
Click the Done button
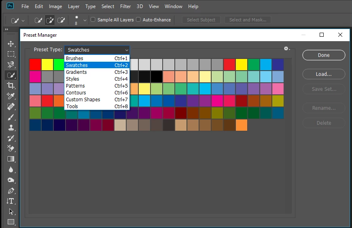click(324, 55)
